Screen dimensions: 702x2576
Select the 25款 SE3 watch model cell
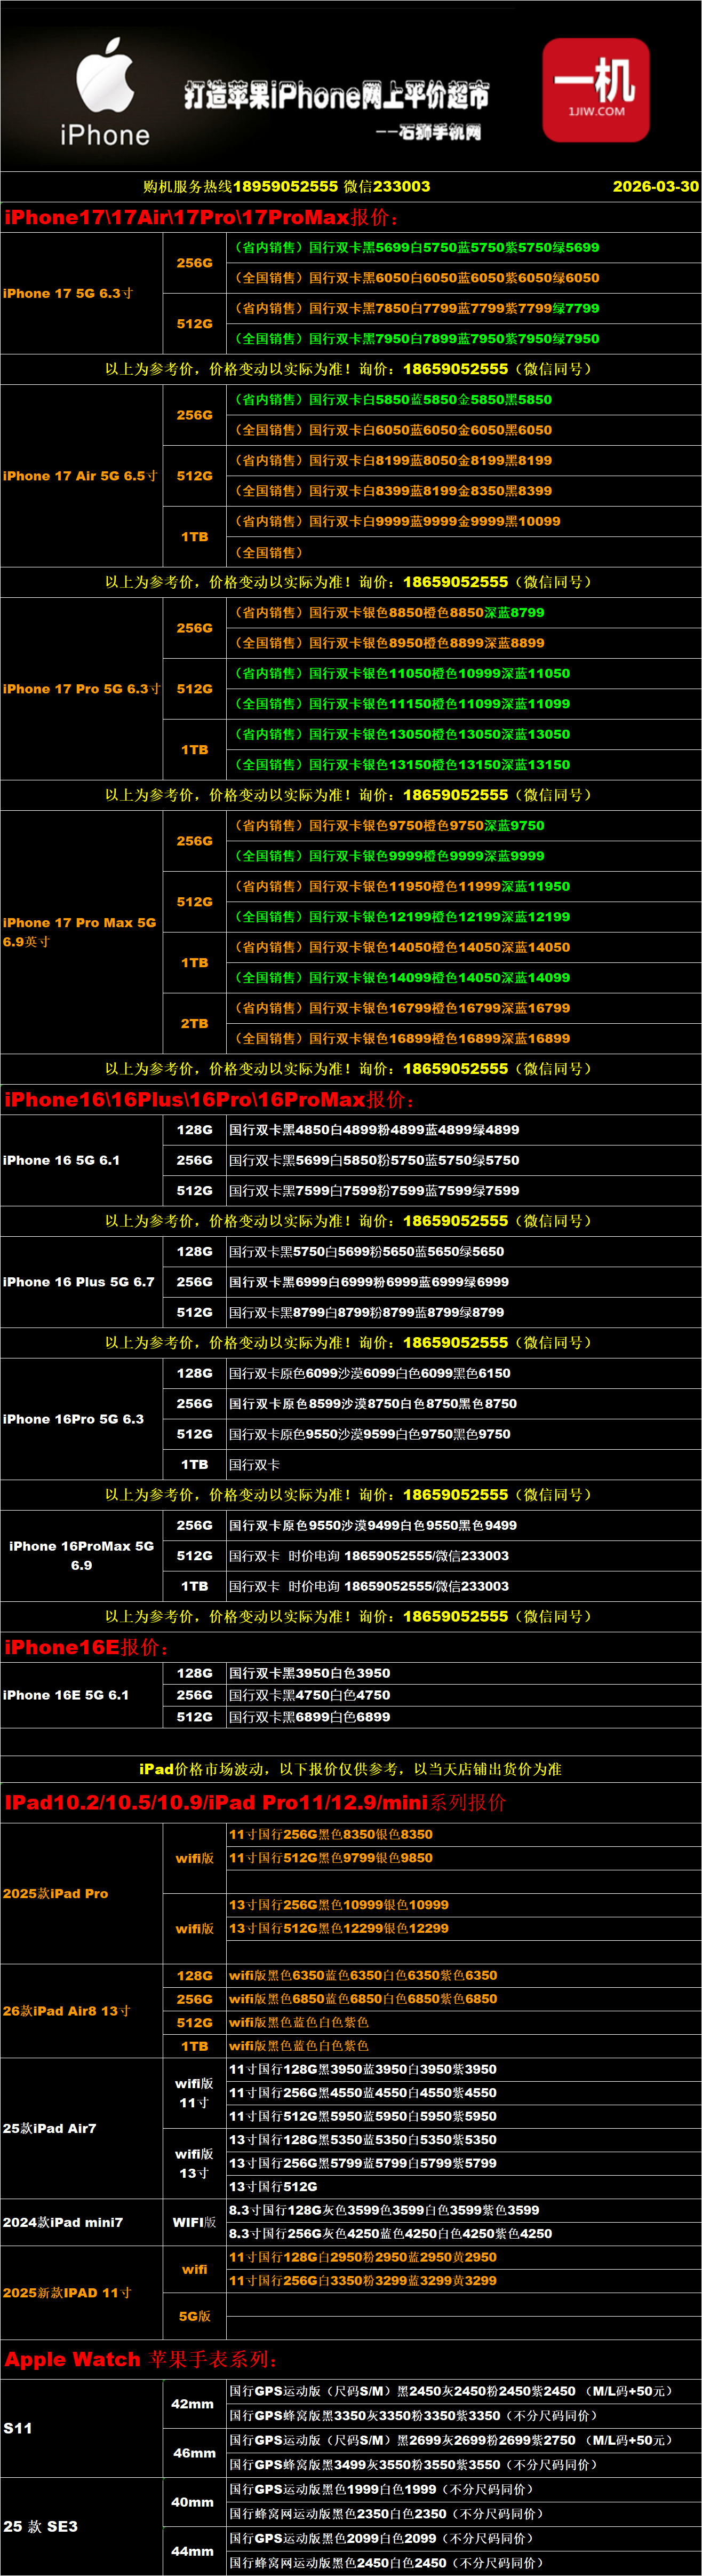point(40,2526)
